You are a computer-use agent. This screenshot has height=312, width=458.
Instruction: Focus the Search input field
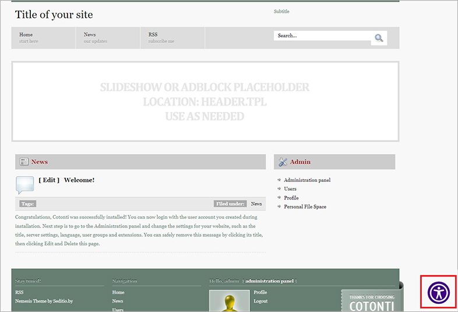322,36
